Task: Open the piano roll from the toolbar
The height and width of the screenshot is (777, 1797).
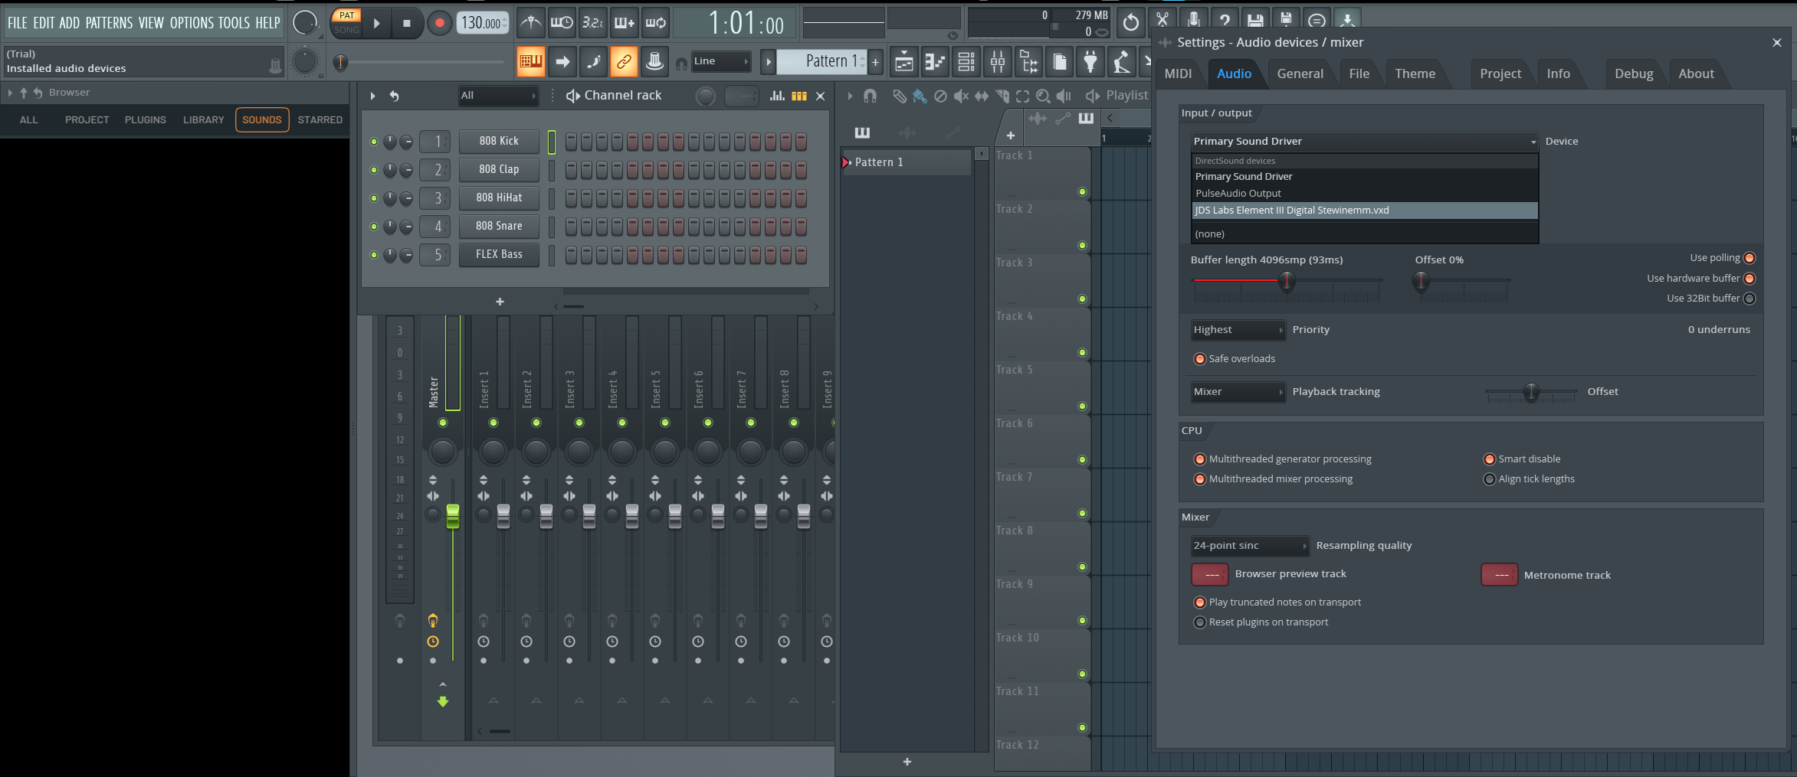Action: click(x=936, y=62)
